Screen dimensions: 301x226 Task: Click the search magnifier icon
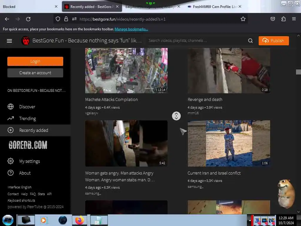pos(250,41)
